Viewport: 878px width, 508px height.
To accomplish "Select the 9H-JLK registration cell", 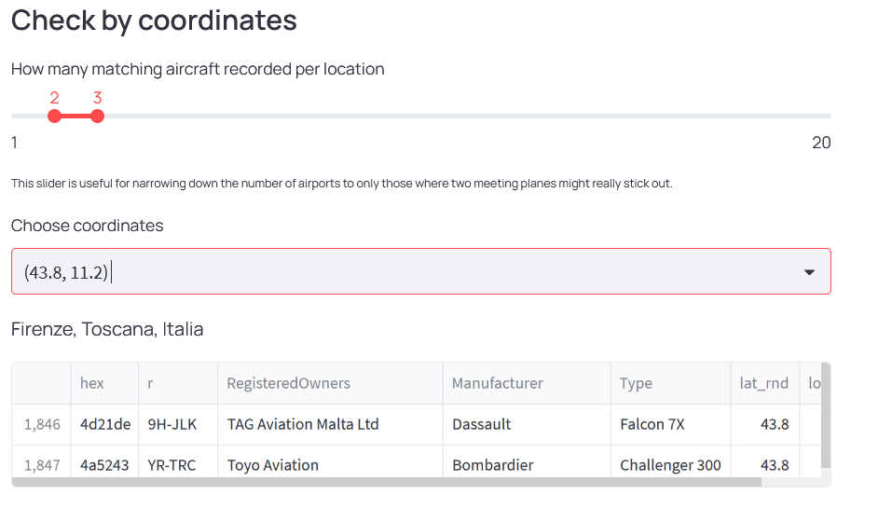I will tap(172, 424).
